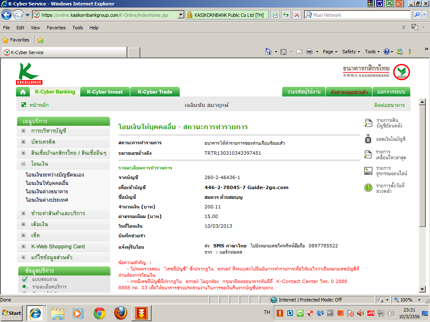The width and height of the screenshot is (430, 322).
Task: Click the Home icon in command bar
Action: pyautogui.click(x=268, y=52)
